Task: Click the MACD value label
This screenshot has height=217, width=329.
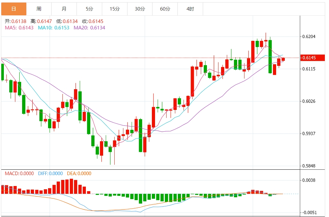Action: click(x=19, y=174)
